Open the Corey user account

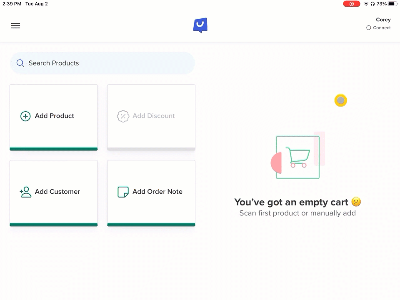pos(383,20)
